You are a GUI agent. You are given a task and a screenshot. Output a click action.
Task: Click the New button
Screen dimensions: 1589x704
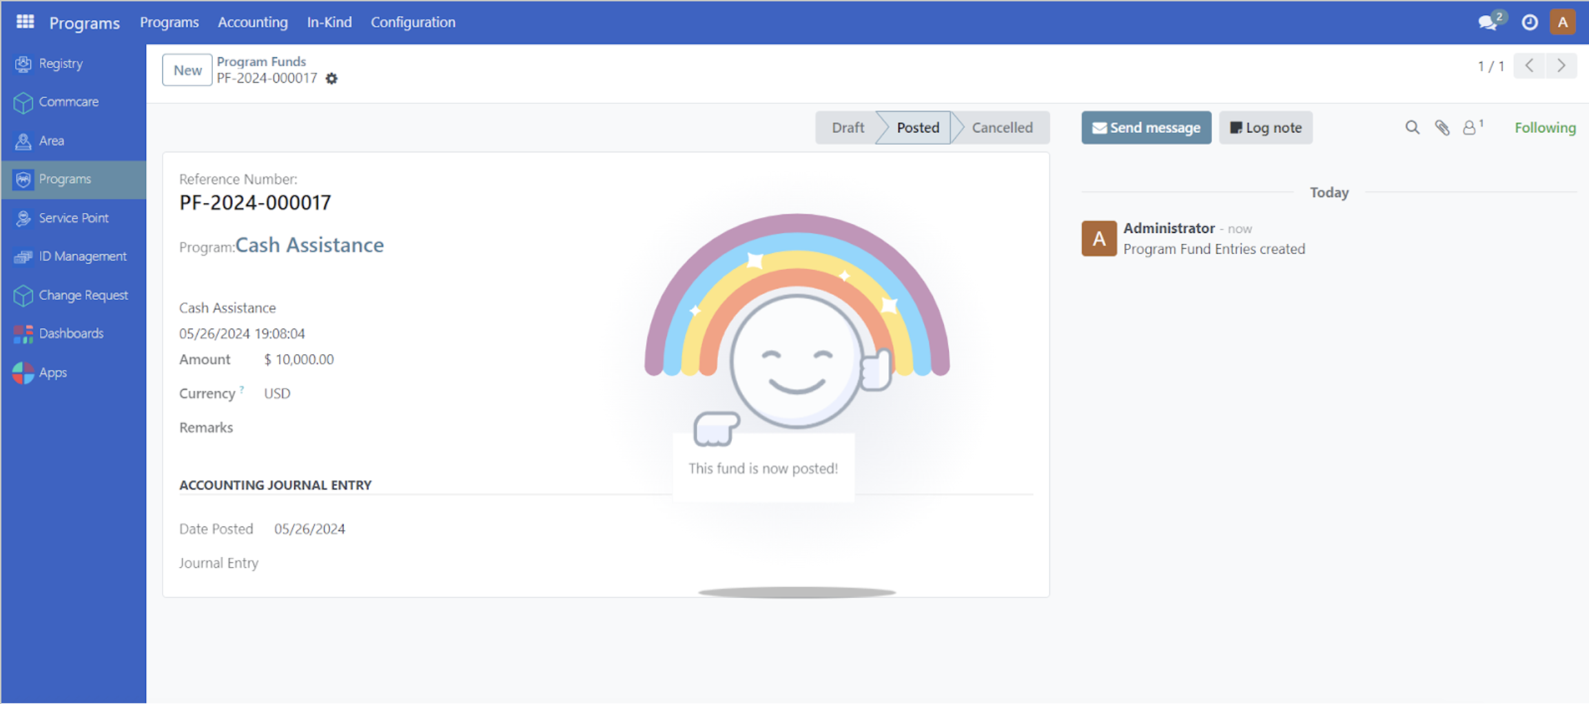[187, 70]
